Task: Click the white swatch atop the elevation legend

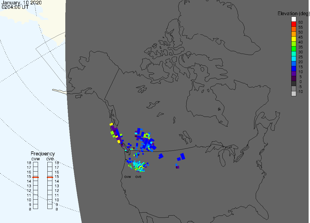Action: (x=293, y=19)
